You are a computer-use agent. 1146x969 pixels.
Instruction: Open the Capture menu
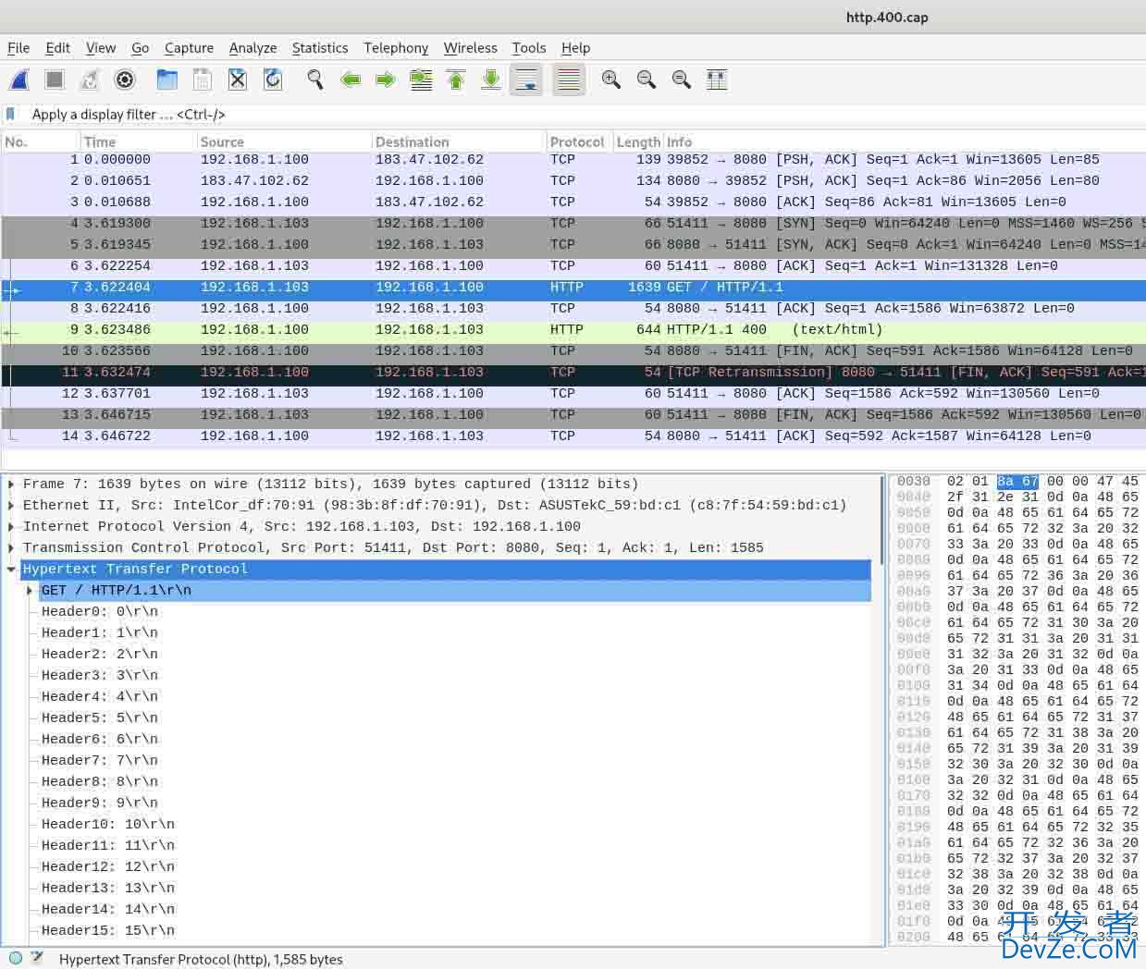(189, 48)
